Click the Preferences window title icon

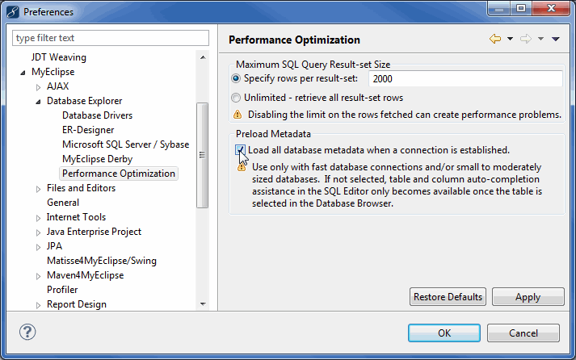pyautogui.click(x=11, y=12)
